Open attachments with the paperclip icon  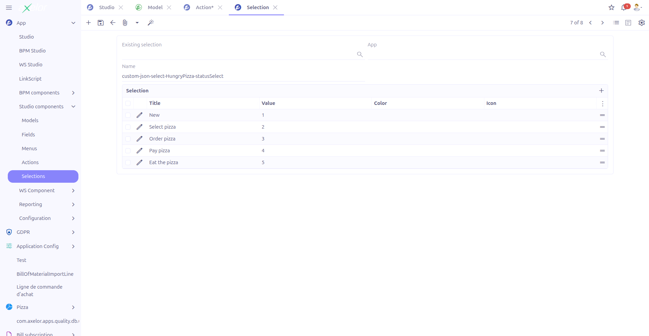click(x=125, y=23)
